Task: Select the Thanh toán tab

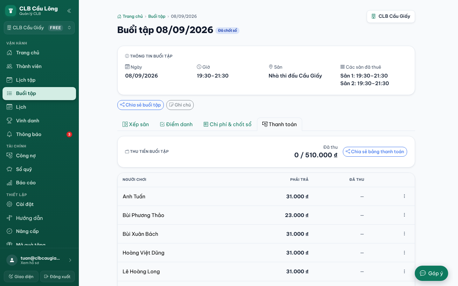Action: tap(280, 125)
